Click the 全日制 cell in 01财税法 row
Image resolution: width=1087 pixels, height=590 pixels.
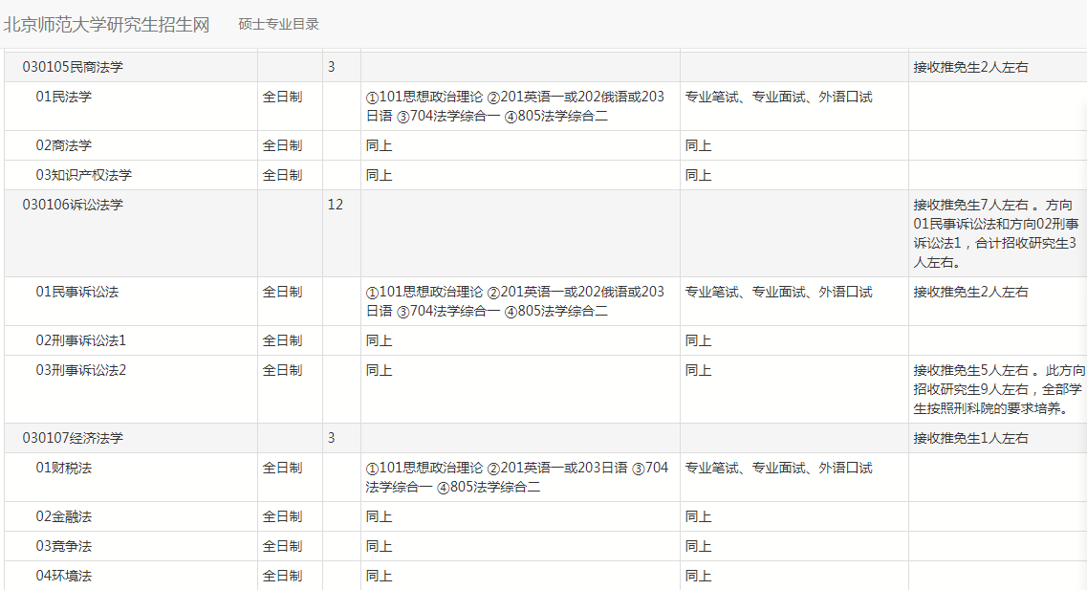pos(282,468)
